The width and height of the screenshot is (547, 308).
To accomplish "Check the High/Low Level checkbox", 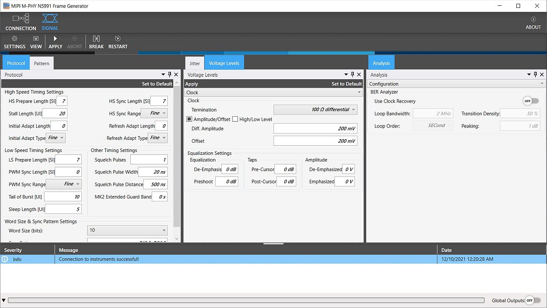I will pyautogui.click(x=234, y=119).
